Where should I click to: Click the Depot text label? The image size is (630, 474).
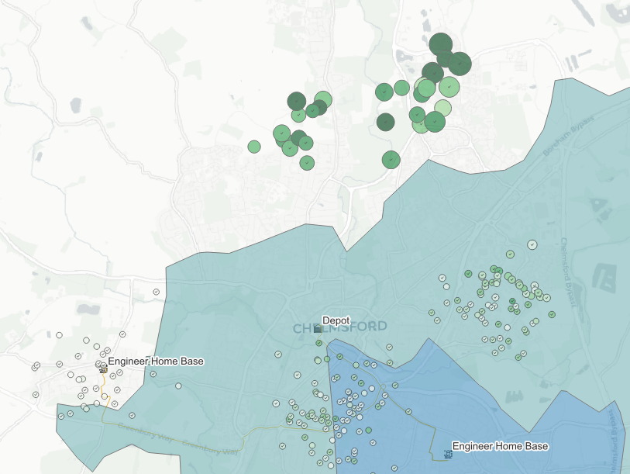pos(336,319)
